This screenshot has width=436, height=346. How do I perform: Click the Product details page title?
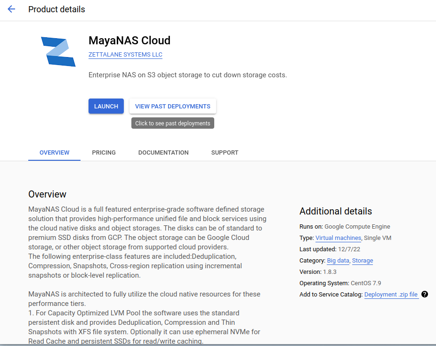coord(57,9)
